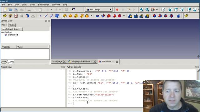Open the Edit menu
200x112 pixels.
10,5
